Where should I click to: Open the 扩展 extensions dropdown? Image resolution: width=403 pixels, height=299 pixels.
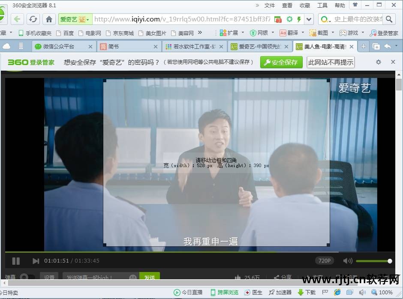tap(232, 33)
